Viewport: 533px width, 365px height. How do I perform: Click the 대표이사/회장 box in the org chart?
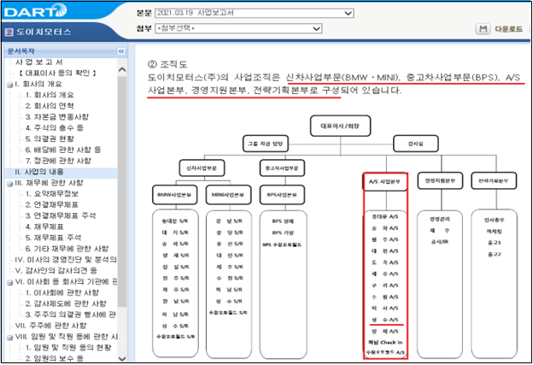point(340,126)
